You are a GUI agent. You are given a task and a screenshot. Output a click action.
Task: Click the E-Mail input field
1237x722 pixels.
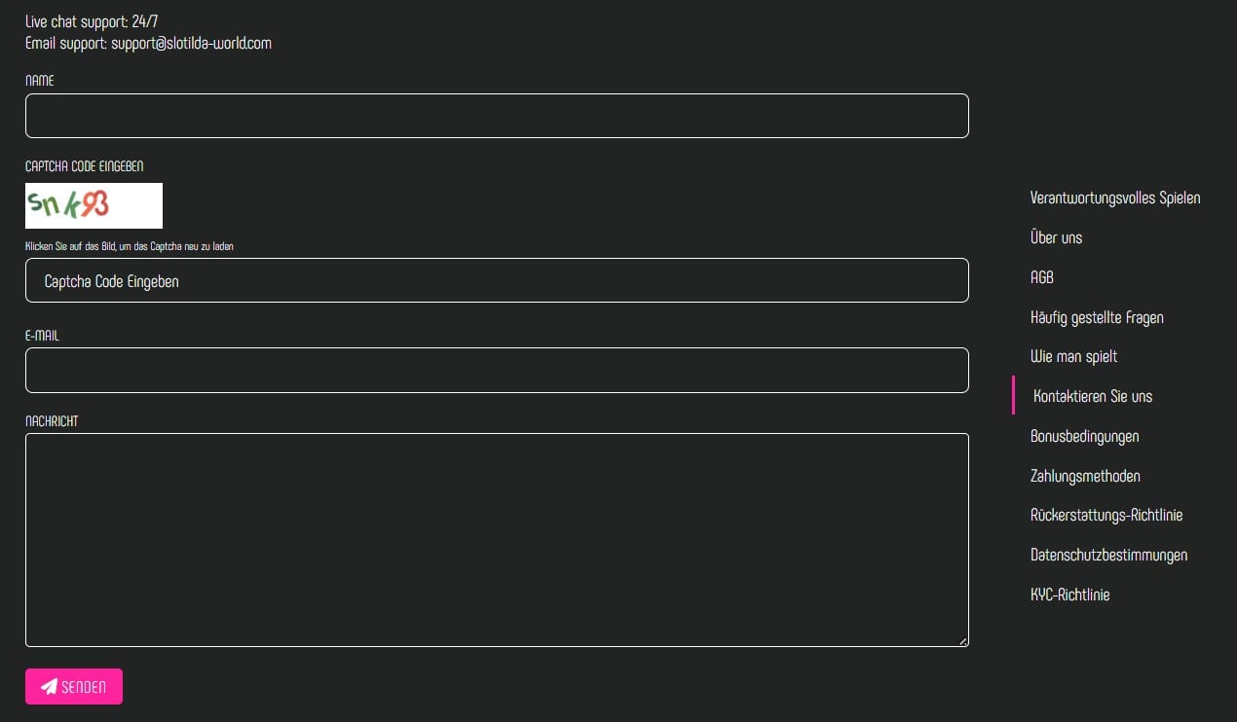click(497, 370)
